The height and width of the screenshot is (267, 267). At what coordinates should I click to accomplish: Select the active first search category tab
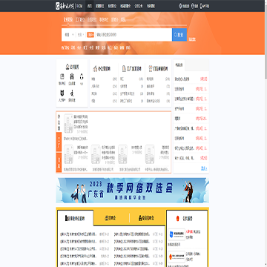tap(67, 20)
